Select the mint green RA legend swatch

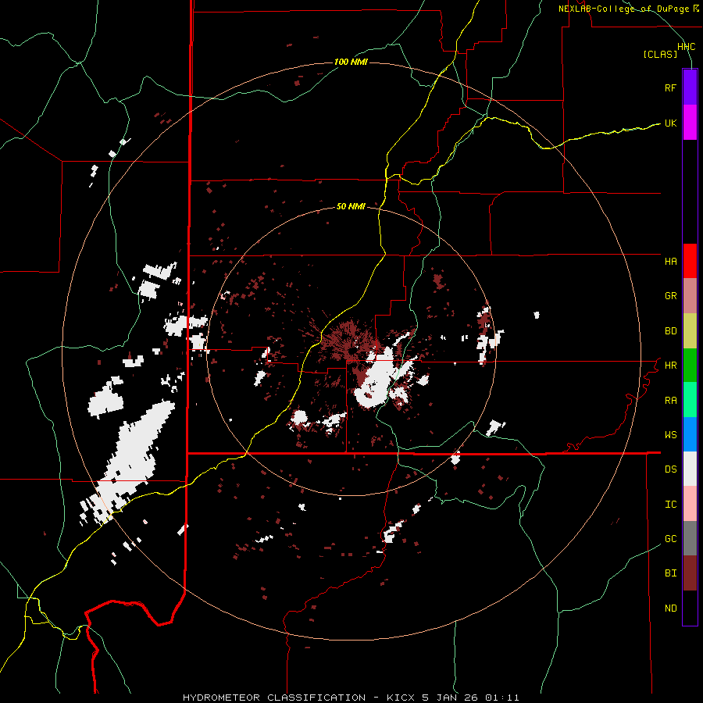690,400
